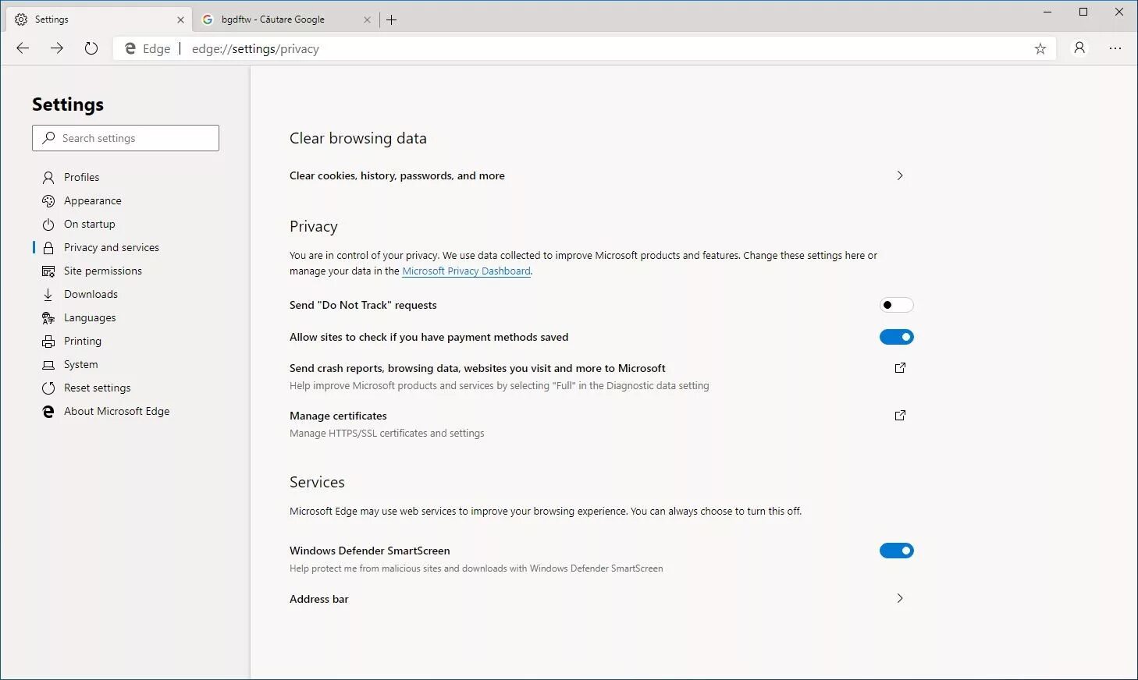
Task: Switch to bgdftw - Căutare Google tab
Action: pos(286,19)
